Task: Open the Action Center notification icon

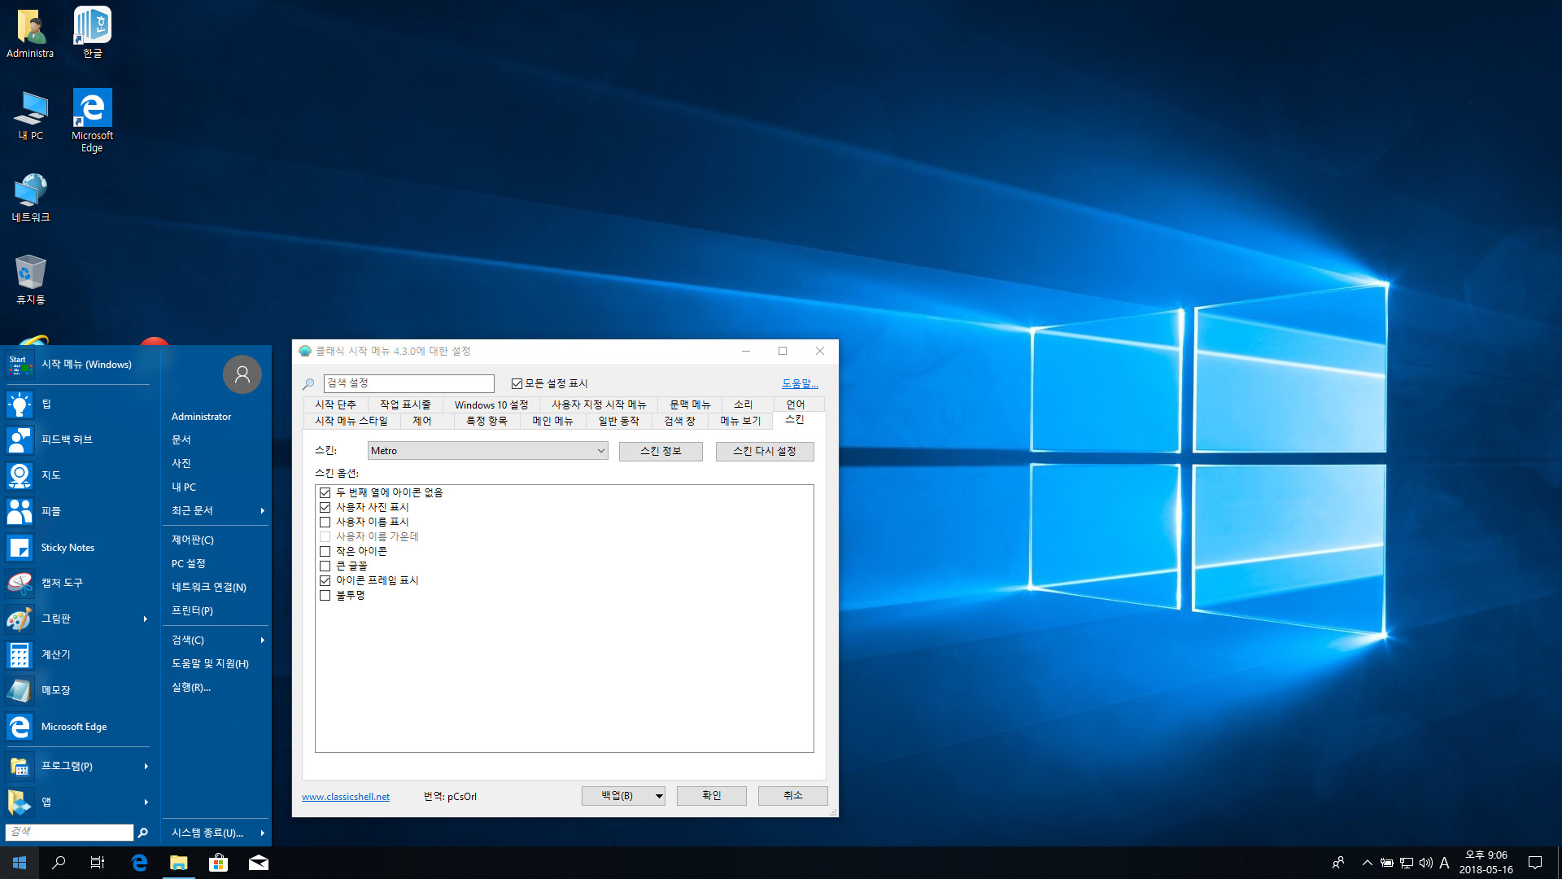Action: tap(1535, 863)
